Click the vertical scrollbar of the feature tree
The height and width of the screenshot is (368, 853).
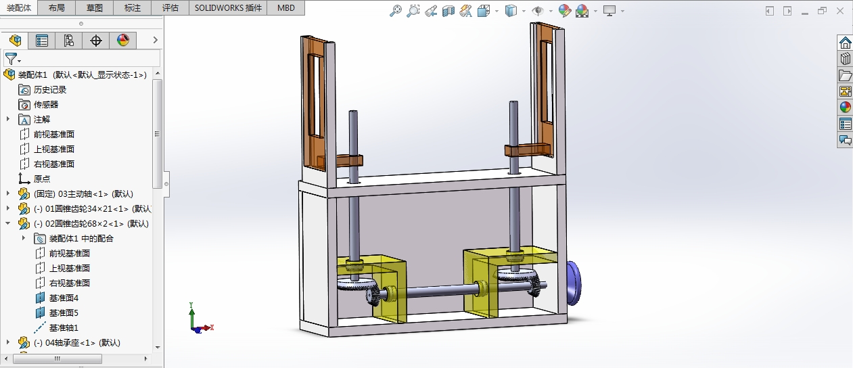[x=158, y=133]
